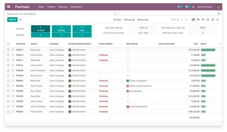Select all rows with the header checkbox

pos(8,44)
